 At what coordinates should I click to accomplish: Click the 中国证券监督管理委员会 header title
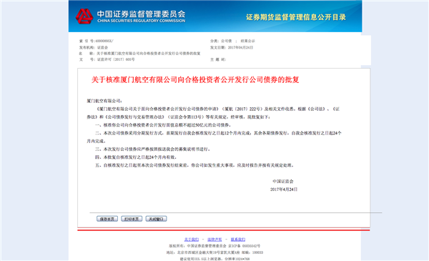click(x=141, y=14)
